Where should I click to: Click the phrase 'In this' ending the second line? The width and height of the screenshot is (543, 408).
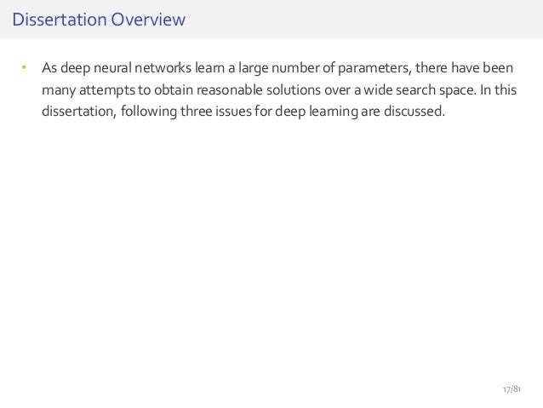click(499, 89)
